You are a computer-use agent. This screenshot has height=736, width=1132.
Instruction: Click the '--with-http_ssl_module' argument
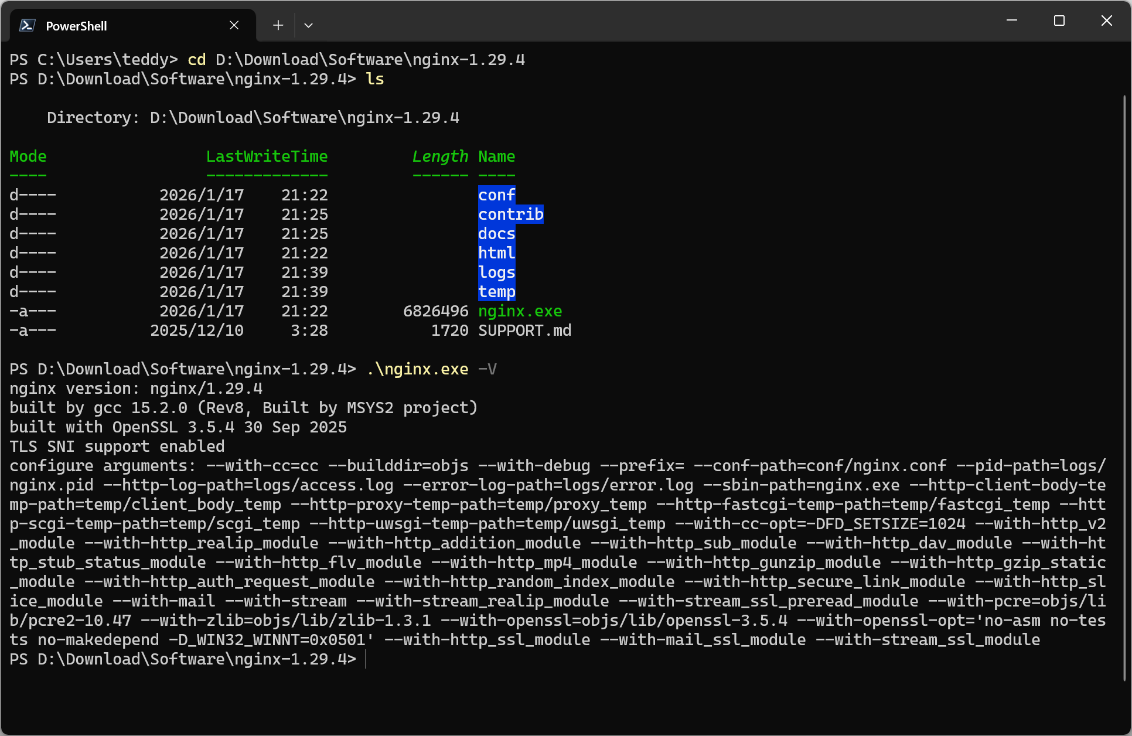point(487,640)
